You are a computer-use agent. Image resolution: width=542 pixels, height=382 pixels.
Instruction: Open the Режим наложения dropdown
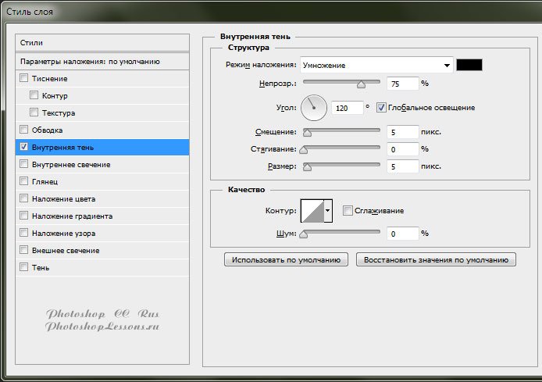(376, 66)
